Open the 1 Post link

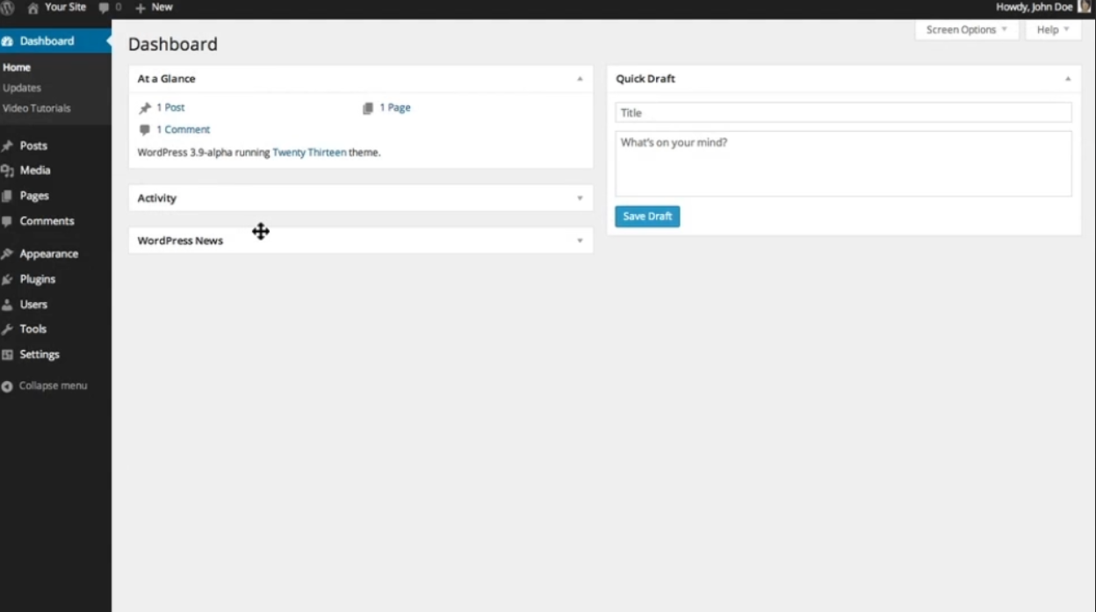point(170,108)
